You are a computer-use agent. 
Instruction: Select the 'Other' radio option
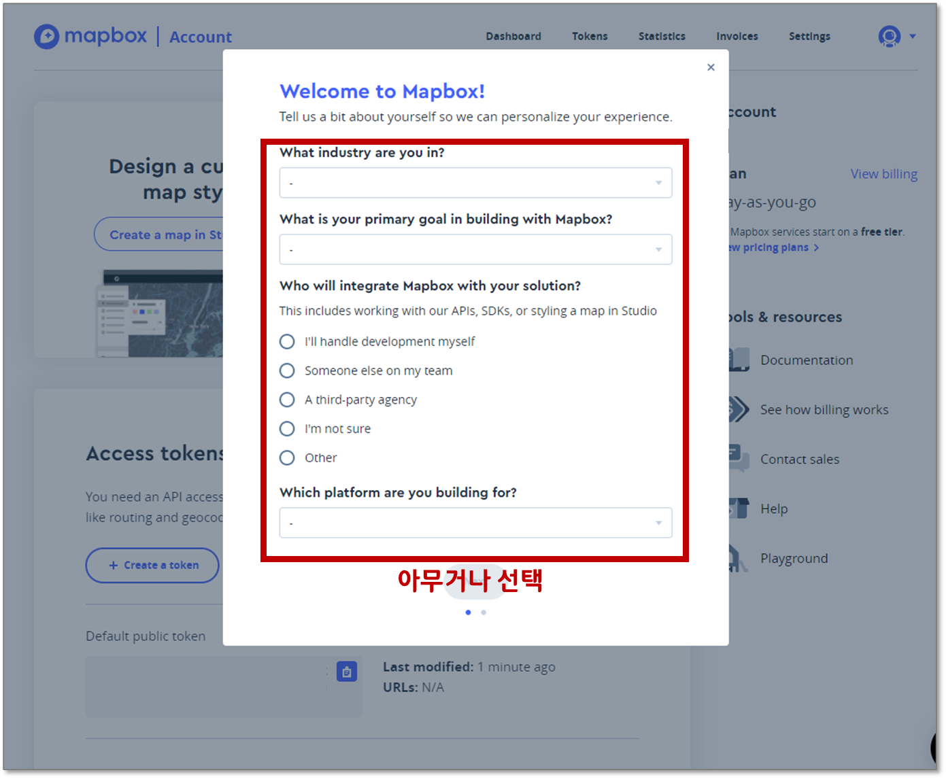pos(287,458)
